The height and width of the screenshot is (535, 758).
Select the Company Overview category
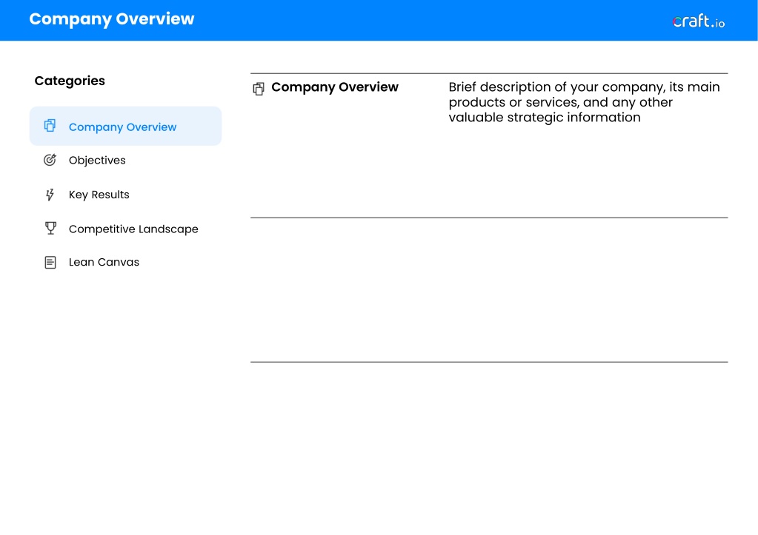(126, 126)
